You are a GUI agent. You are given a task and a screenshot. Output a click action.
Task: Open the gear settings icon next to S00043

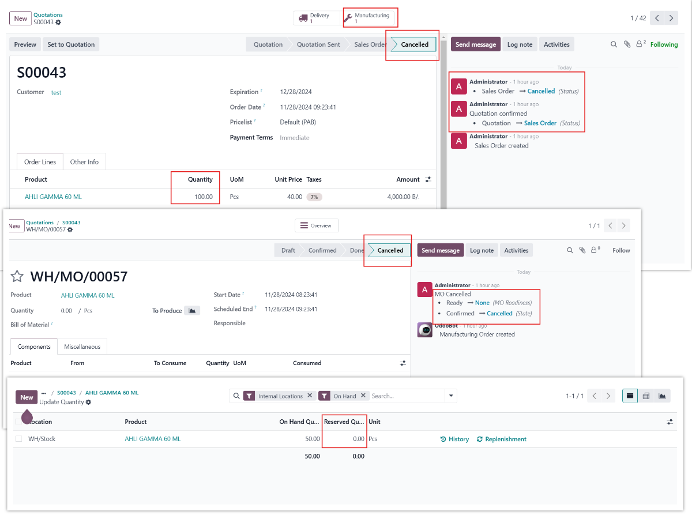click(58, 22)
